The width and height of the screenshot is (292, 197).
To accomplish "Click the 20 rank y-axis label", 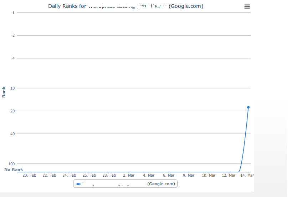I will [12, 111].
